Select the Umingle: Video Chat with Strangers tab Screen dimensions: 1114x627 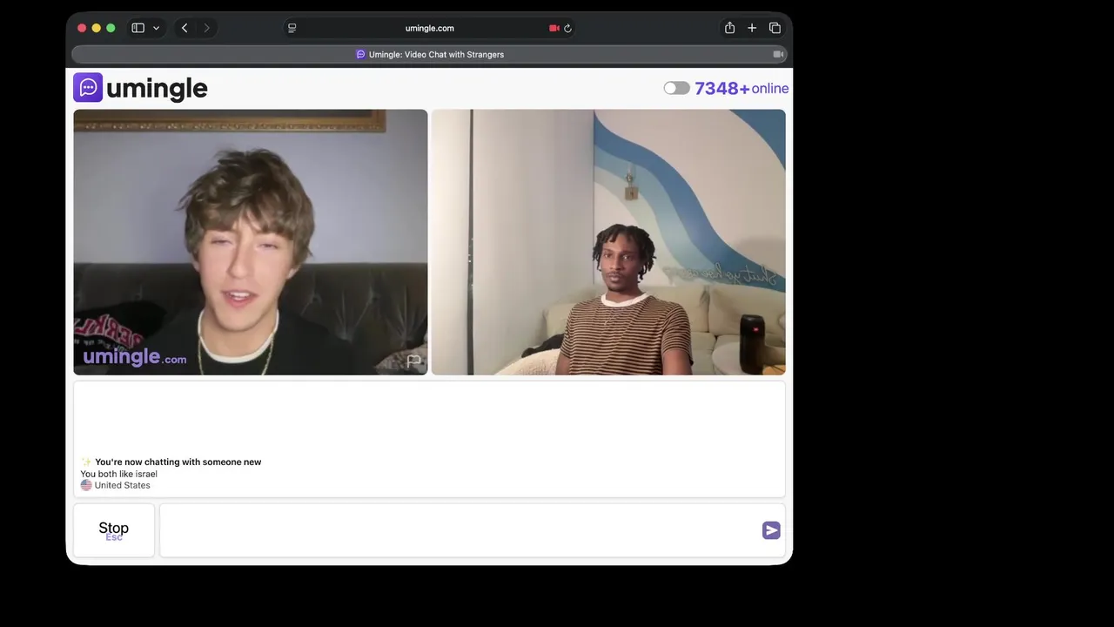click(x=430, y=54)
